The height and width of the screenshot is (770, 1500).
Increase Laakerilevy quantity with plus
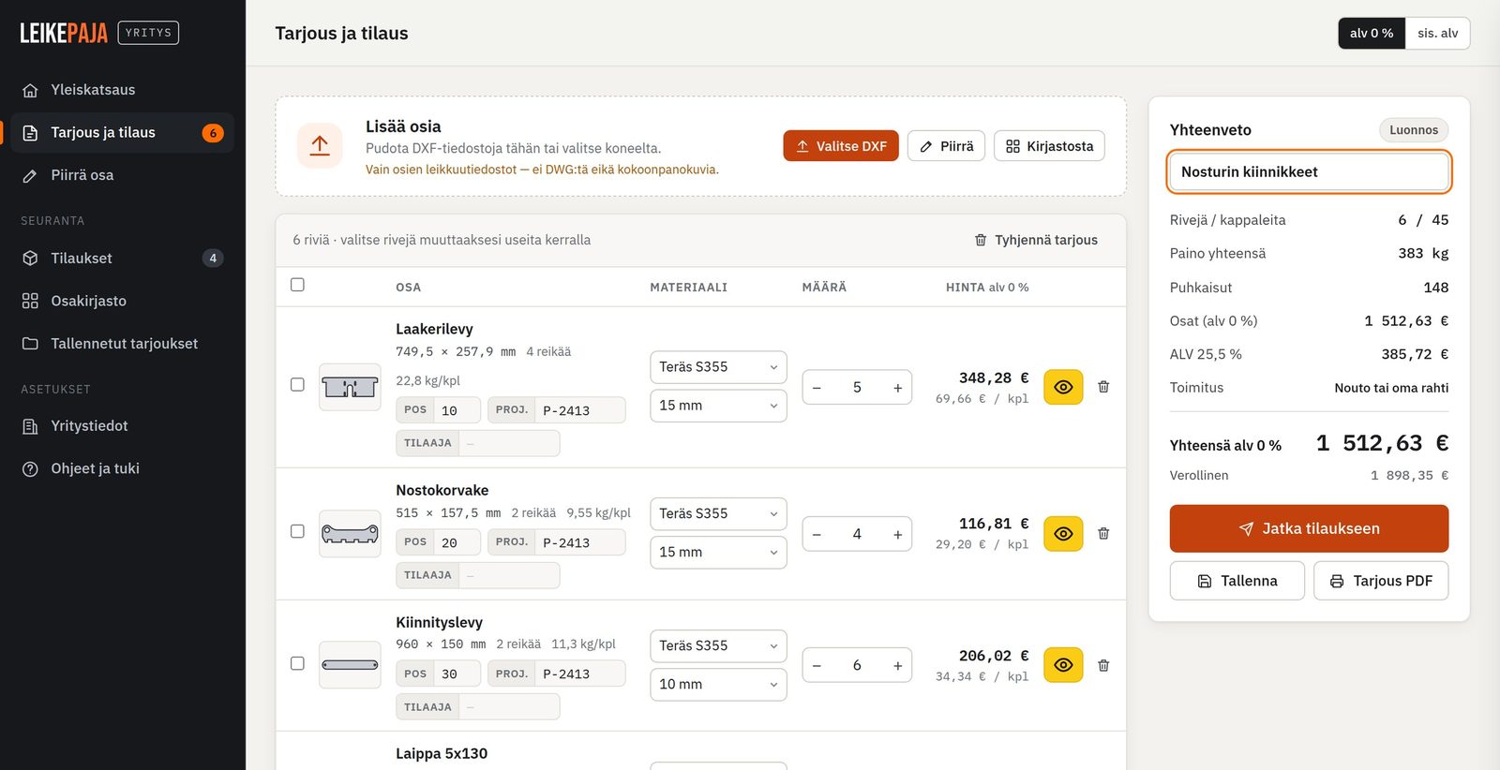[x=897, y=388]
